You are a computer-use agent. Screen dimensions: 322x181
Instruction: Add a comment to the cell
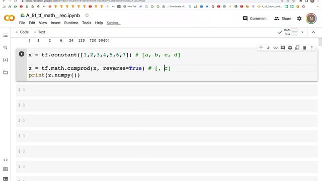point(283,48)
